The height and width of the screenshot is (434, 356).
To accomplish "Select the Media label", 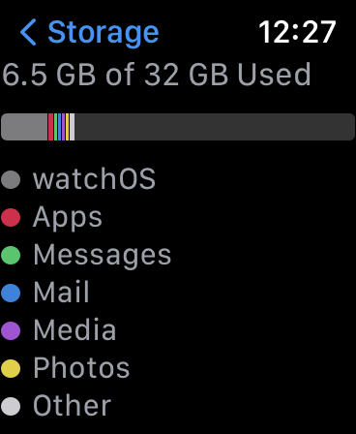I will click(74, 329).
